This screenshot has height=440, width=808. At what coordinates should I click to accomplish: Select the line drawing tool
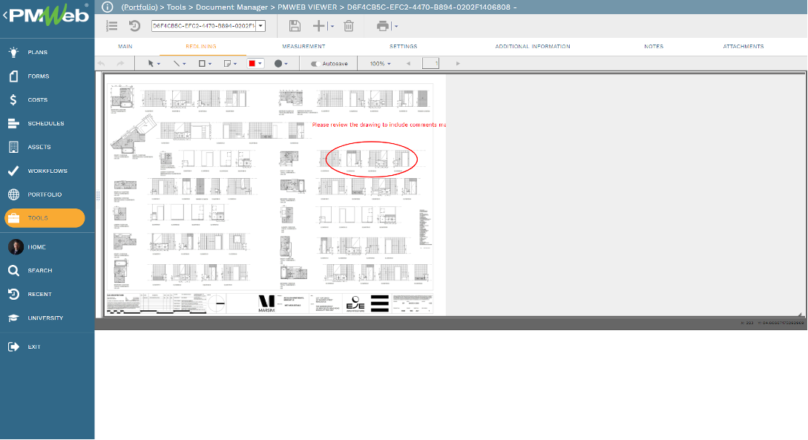[x=177, y=63]
